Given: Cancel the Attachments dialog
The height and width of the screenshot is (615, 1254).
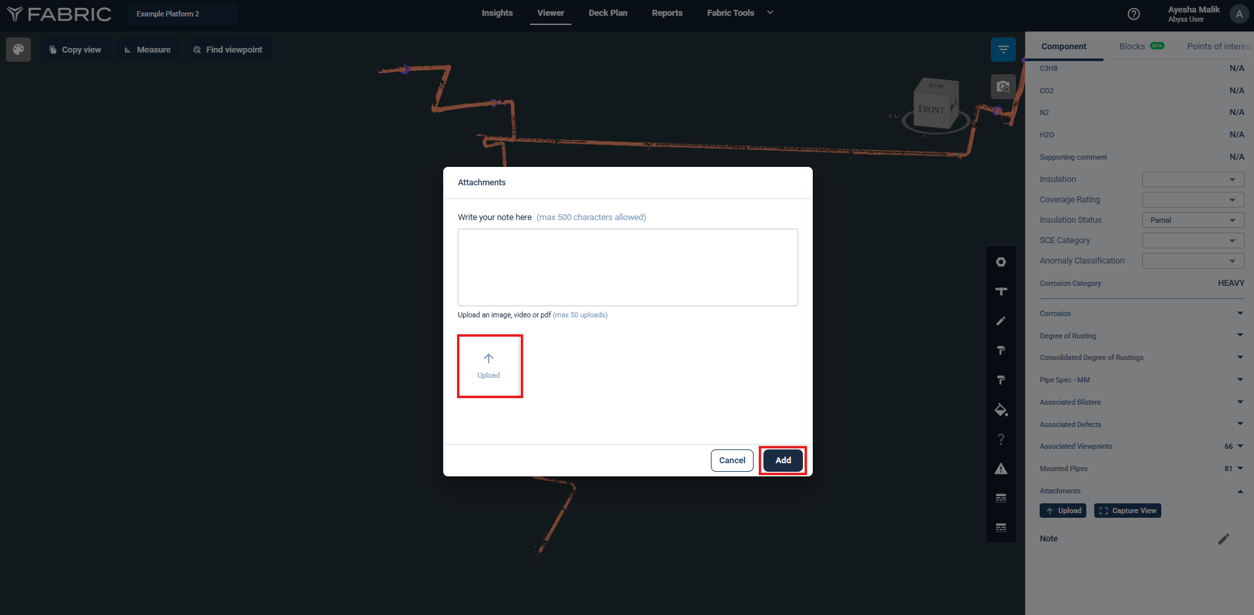Looking at the screenshot, I should click(x=732, y=461).
